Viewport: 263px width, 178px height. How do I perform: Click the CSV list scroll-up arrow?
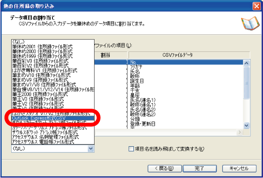(246, 63)
